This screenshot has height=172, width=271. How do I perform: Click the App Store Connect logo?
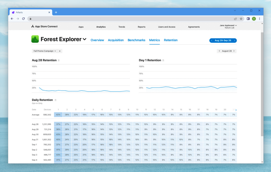[44, 27]
